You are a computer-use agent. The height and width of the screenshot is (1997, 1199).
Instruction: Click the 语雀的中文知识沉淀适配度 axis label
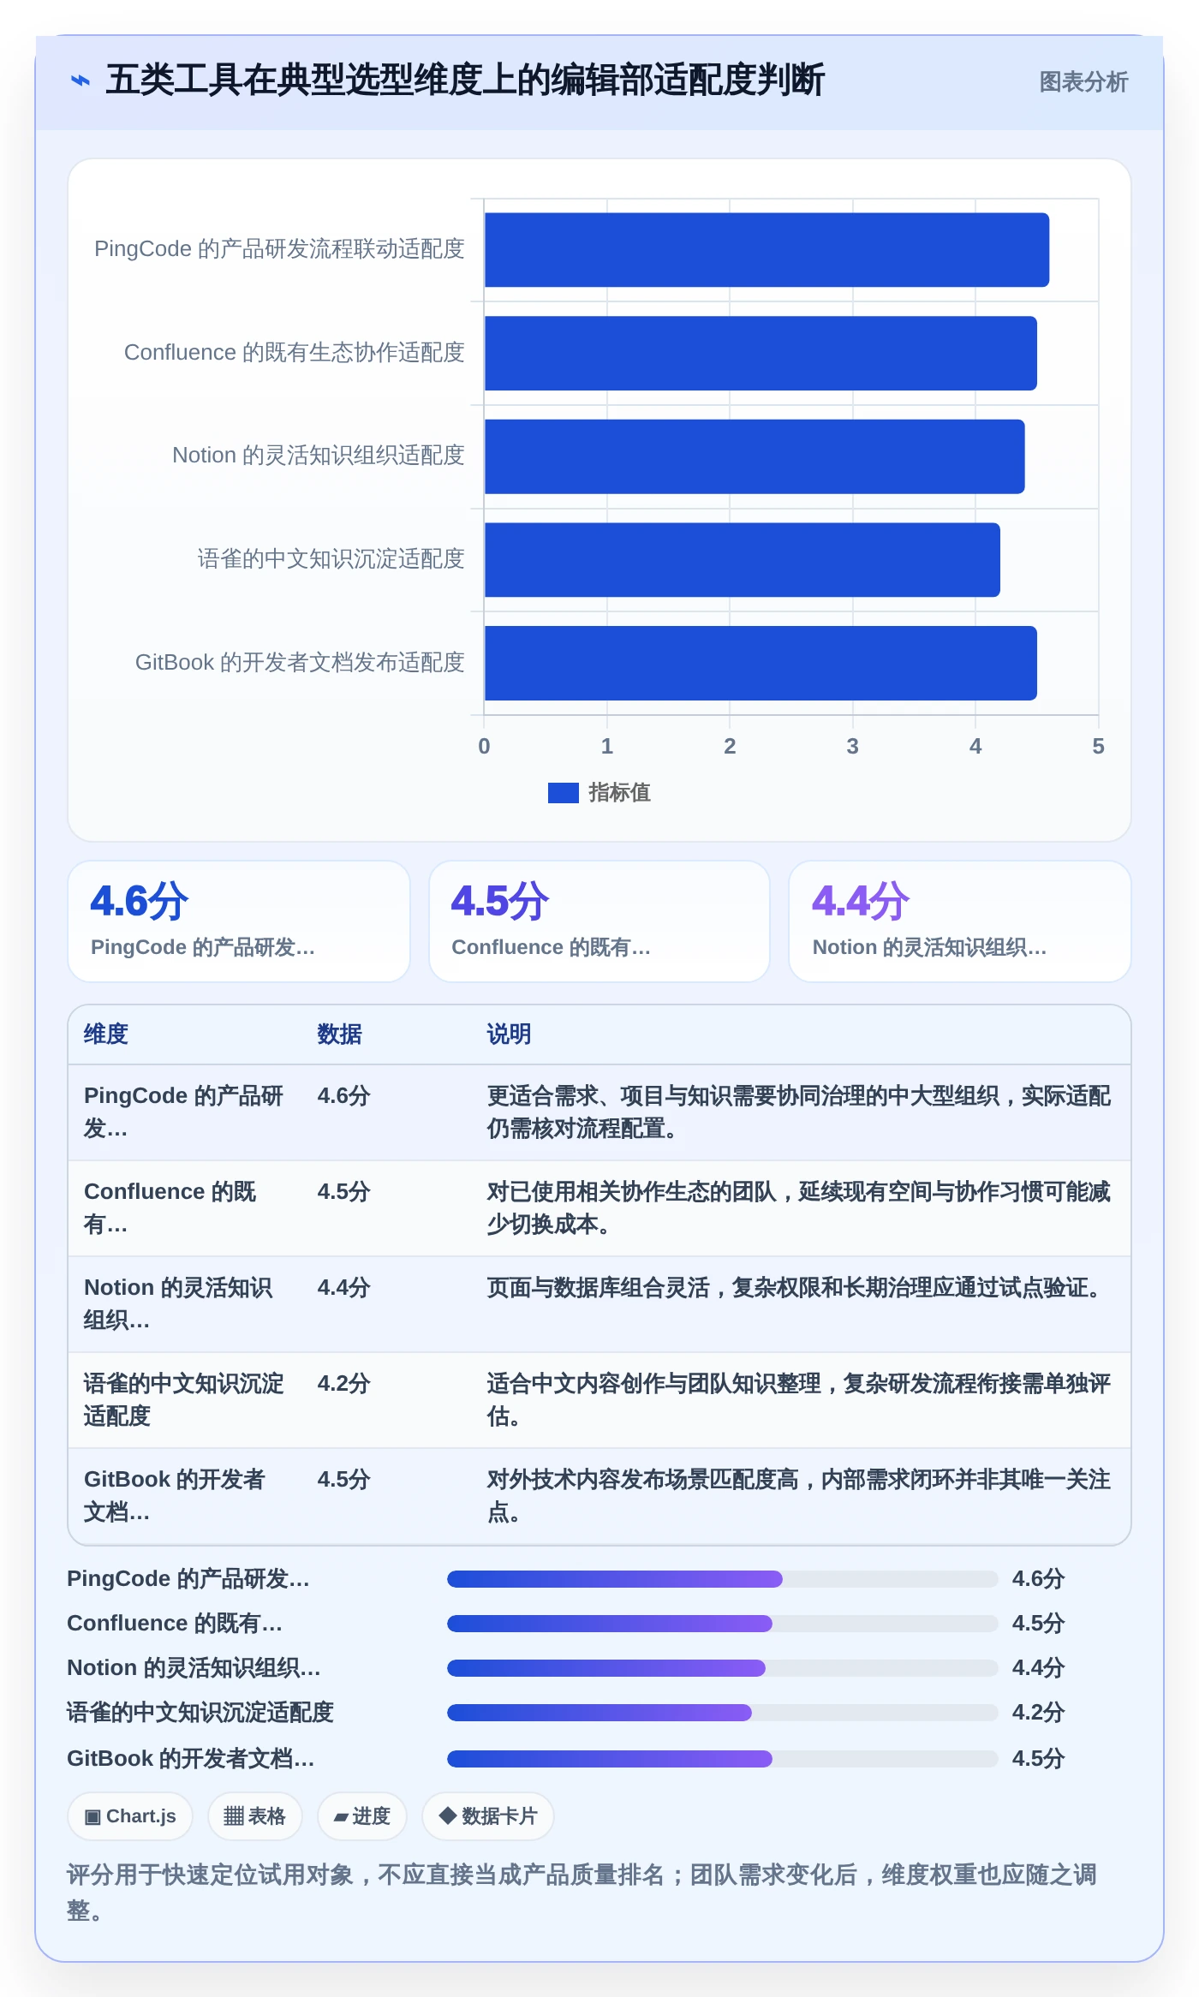tap(331, 559)
